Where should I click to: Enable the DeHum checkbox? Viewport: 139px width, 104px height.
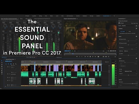tap(120, 47)
